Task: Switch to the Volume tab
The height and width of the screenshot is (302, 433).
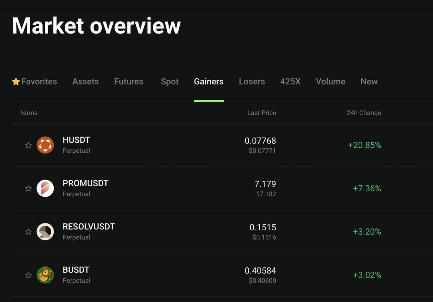Action: [x=331, y=81]
